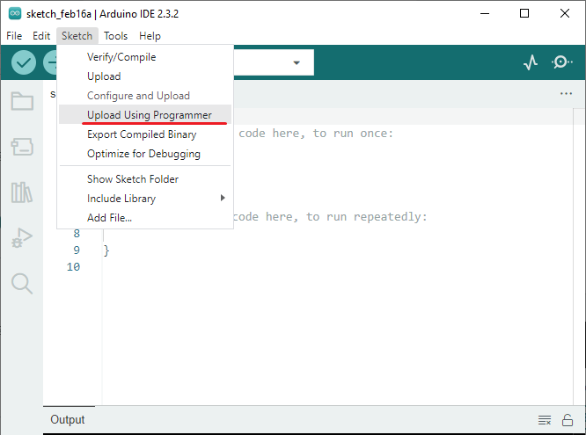586x435 pixels.
Task: Expand the Include Library submenu
Action: (x=121, y=199)
